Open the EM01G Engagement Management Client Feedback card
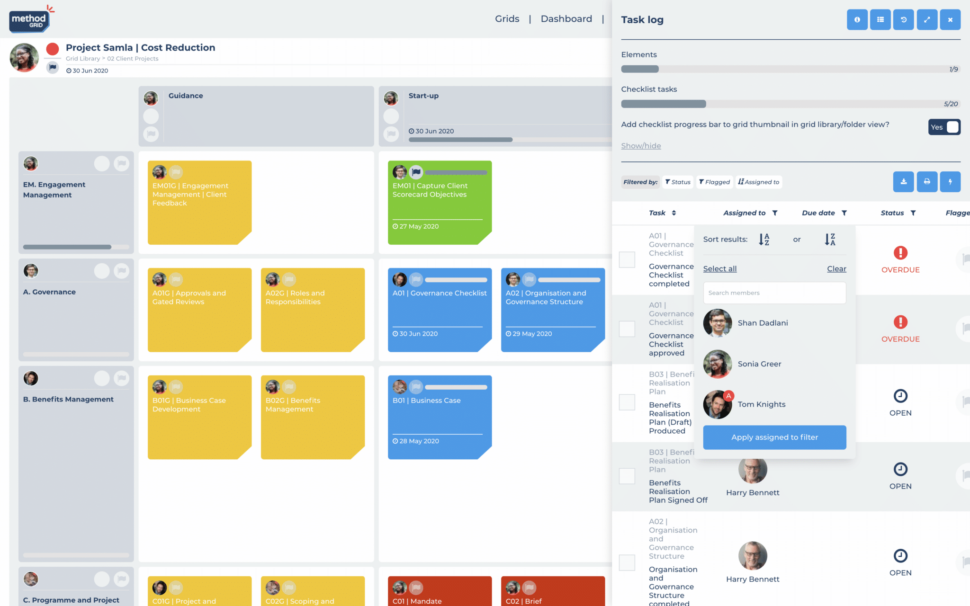970x606 pixels. point(199,203)
